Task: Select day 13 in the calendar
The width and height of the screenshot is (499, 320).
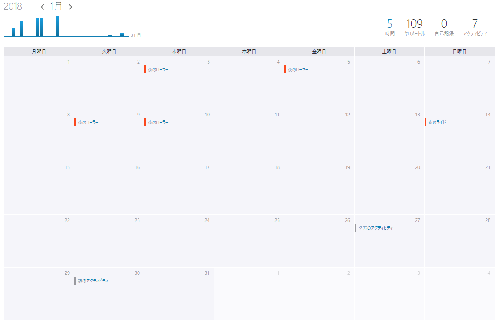Action: tap(389, 135)
